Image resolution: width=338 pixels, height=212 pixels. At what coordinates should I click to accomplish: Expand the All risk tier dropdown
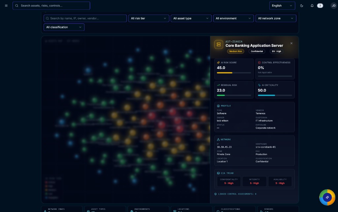pyautogui.click(x=149, y=18)
